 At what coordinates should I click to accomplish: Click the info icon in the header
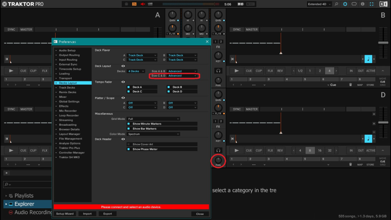point(362,4)
